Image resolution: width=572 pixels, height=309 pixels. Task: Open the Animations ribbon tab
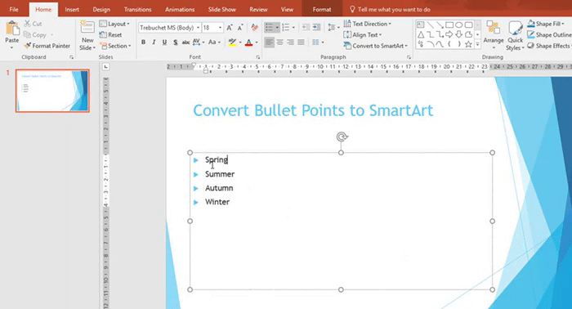point(180,10)
